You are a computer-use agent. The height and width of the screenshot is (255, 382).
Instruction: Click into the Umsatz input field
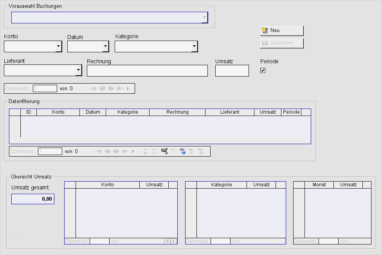click(x=232, y=71)
